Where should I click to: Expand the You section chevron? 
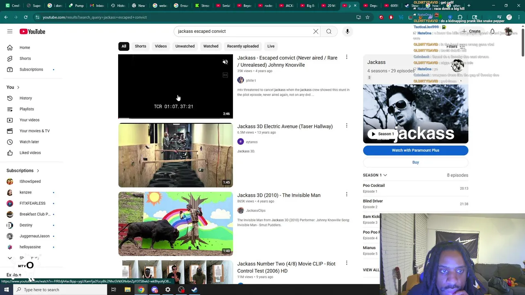pos(18,87)
